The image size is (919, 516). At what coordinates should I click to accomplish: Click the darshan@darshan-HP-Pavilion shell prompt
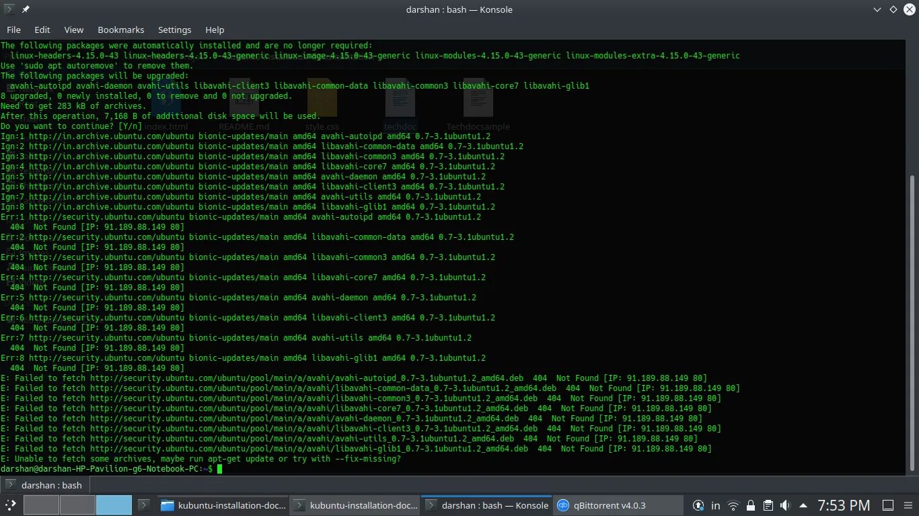(106, 468)
